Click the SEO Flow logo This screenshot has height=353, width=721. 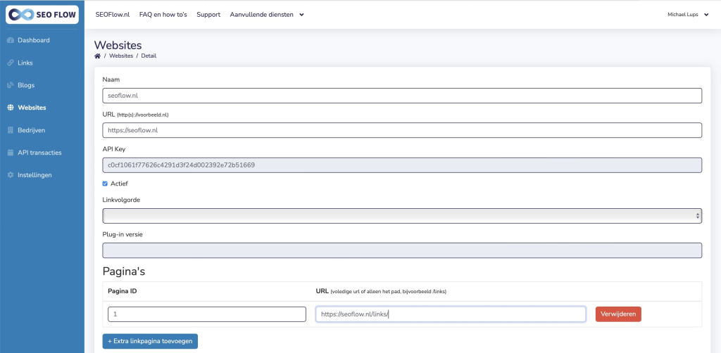42,15
